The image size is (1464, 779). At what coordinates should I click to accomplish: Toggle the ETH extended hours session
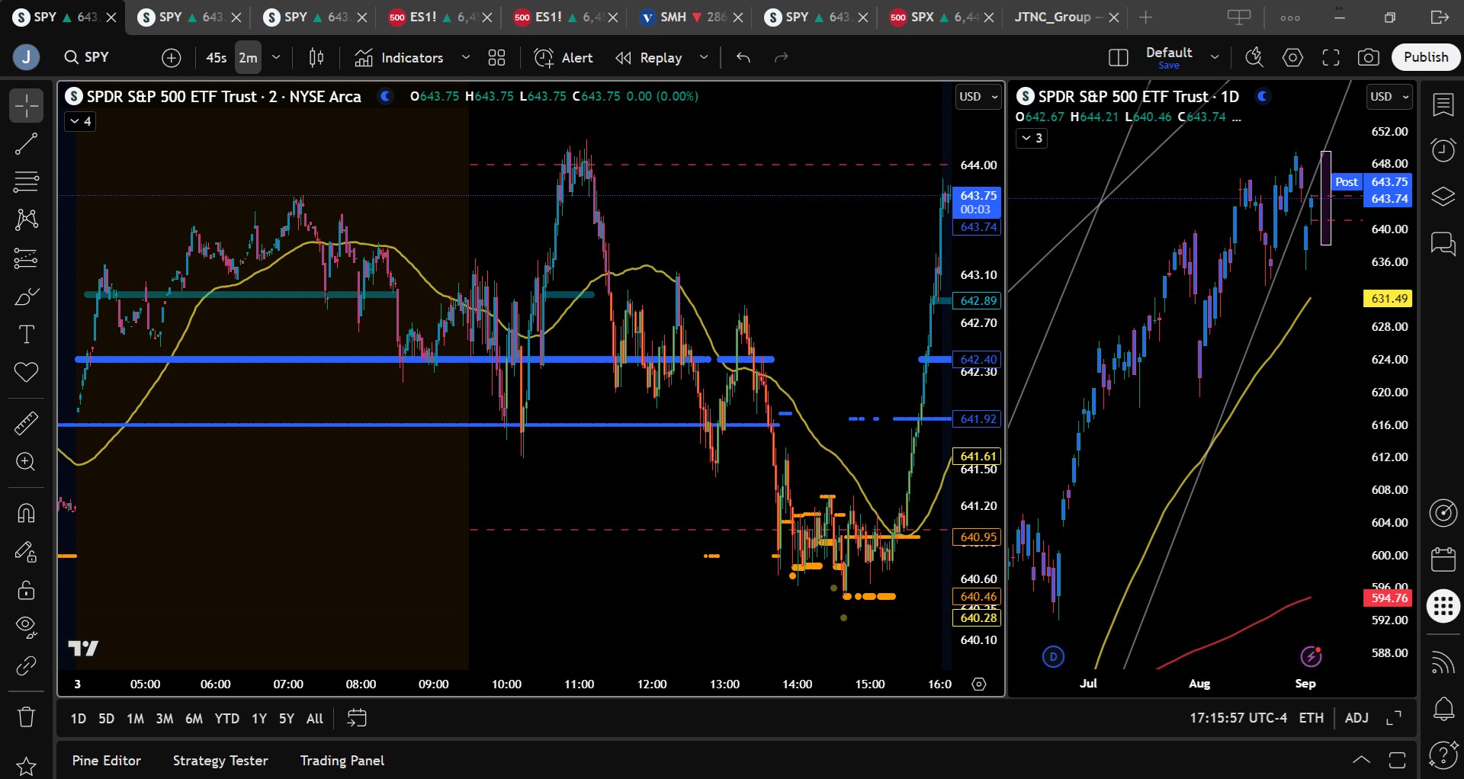point(1311,718)
